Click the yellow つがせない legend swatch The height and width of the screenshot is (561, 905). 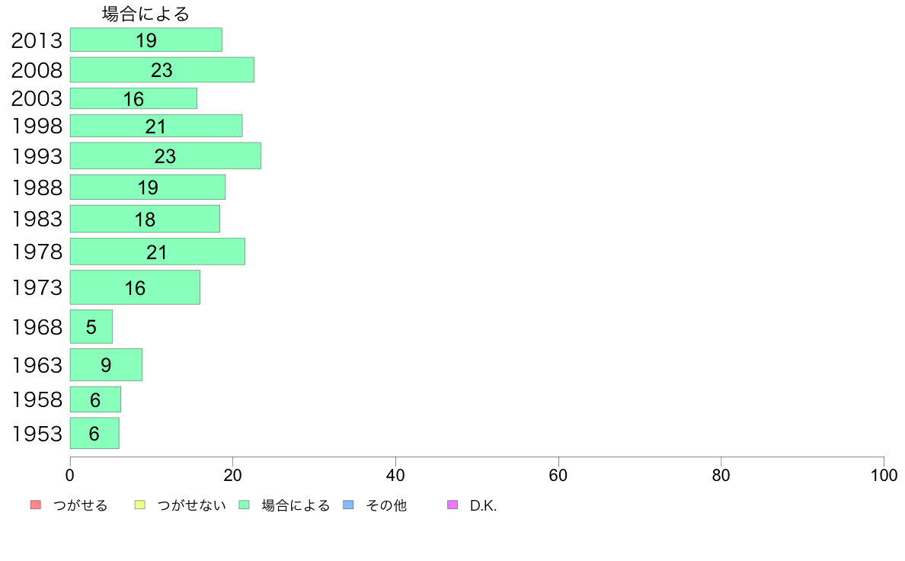tap(139, 505)
